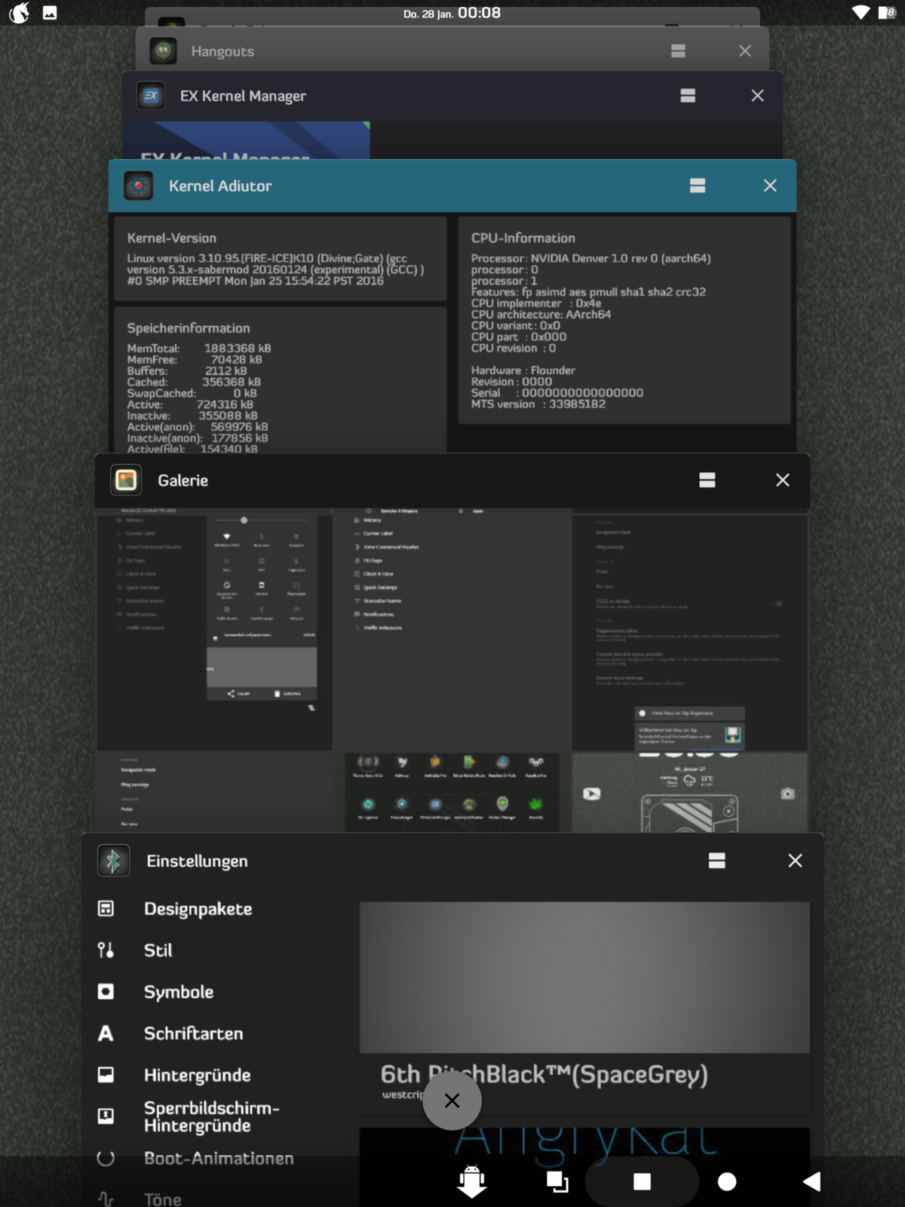This screenshot has height=1207, width=905.
Task: Tap the Wi-Fi status bar icon
Action: [x=860, y=13]
